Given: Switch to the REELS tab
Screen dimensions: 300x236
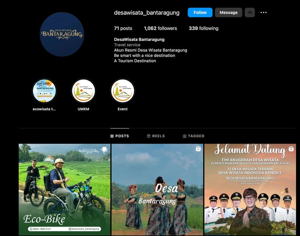Looking at the screenshot, I should [156, 136].
